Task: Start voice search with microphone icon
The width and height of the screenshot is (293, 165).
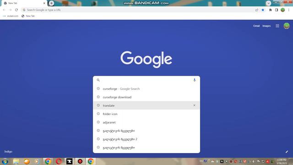Action: pyautogui.click(x=195, y=80)
